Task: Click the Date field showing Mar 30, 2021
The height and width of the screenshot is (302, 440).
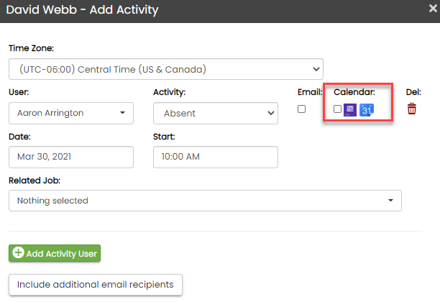Action: pos(70,157)
